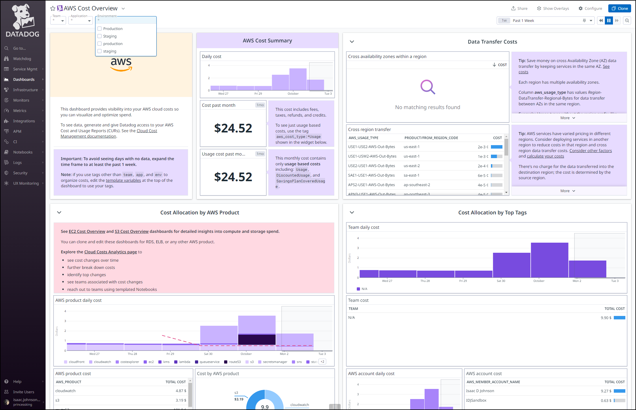Step back in time with rewind button
The image size is (636, 410).
[601, 20]
